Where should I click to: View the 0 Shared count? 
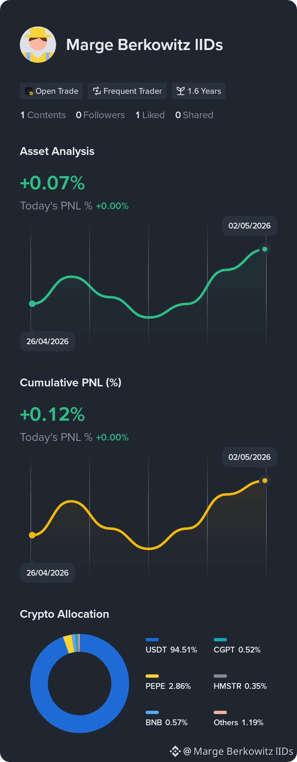pos(194,115)
